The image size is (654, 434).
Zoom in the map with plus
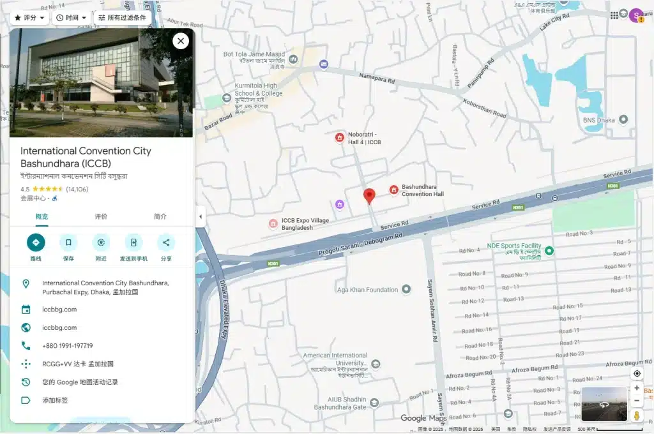[x=637, y=388]
